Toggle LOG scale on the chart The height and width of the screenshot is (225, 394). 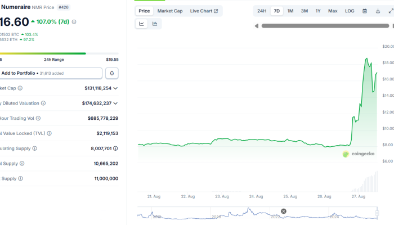coord(350,11)
